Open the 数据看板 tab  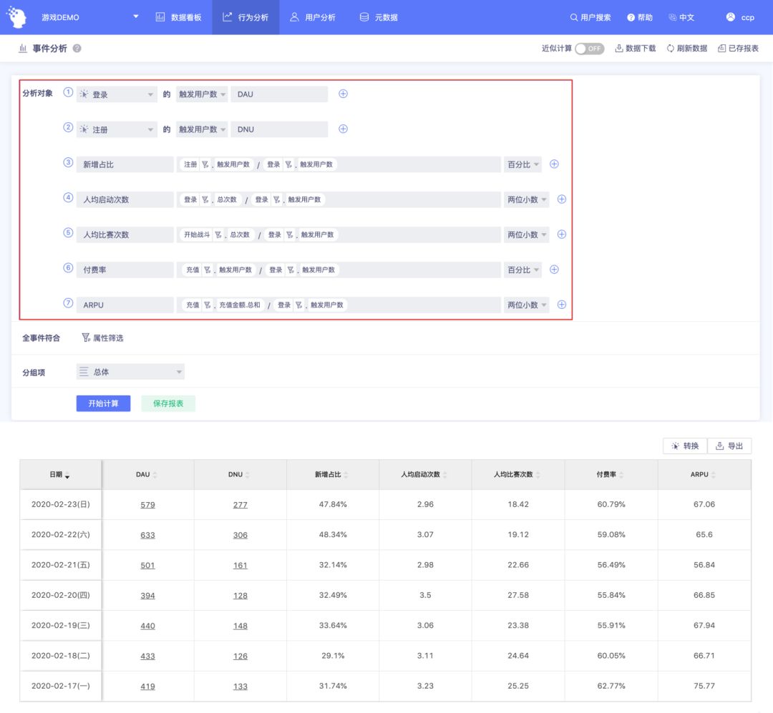click(178, 17)
